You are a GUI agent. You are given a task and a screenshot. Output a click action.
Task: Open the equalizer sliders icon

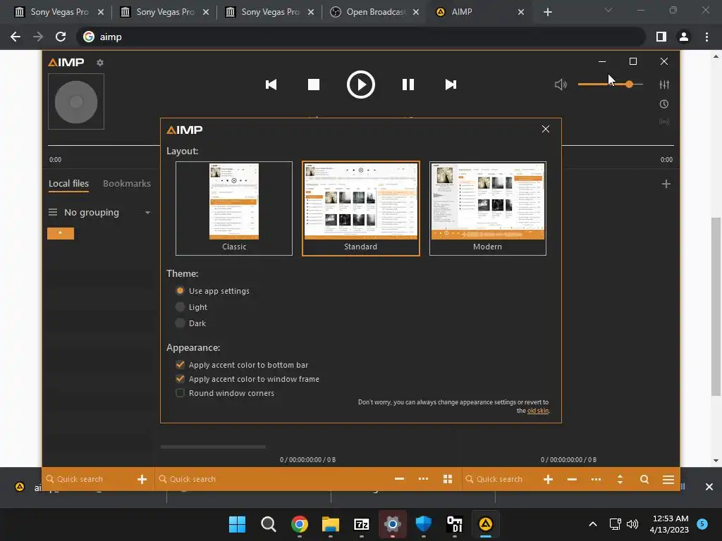point(664,85)
